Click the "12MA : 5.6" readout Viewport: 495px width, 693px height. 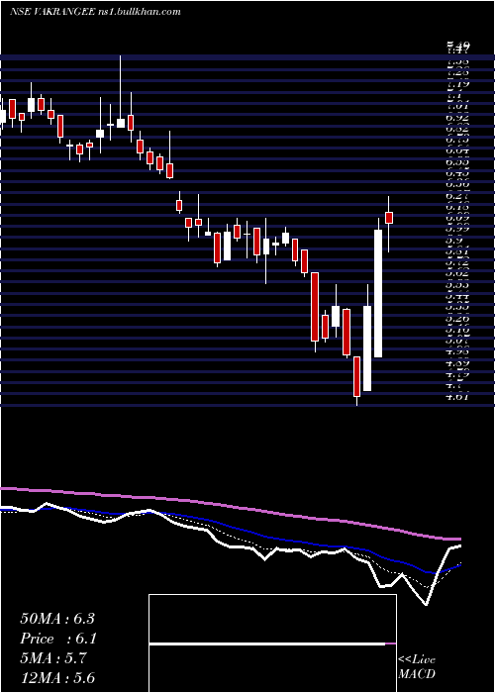tap(57, 677)
